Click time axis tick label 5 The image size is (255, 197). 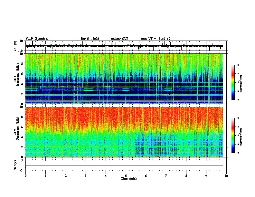(126, 176)
